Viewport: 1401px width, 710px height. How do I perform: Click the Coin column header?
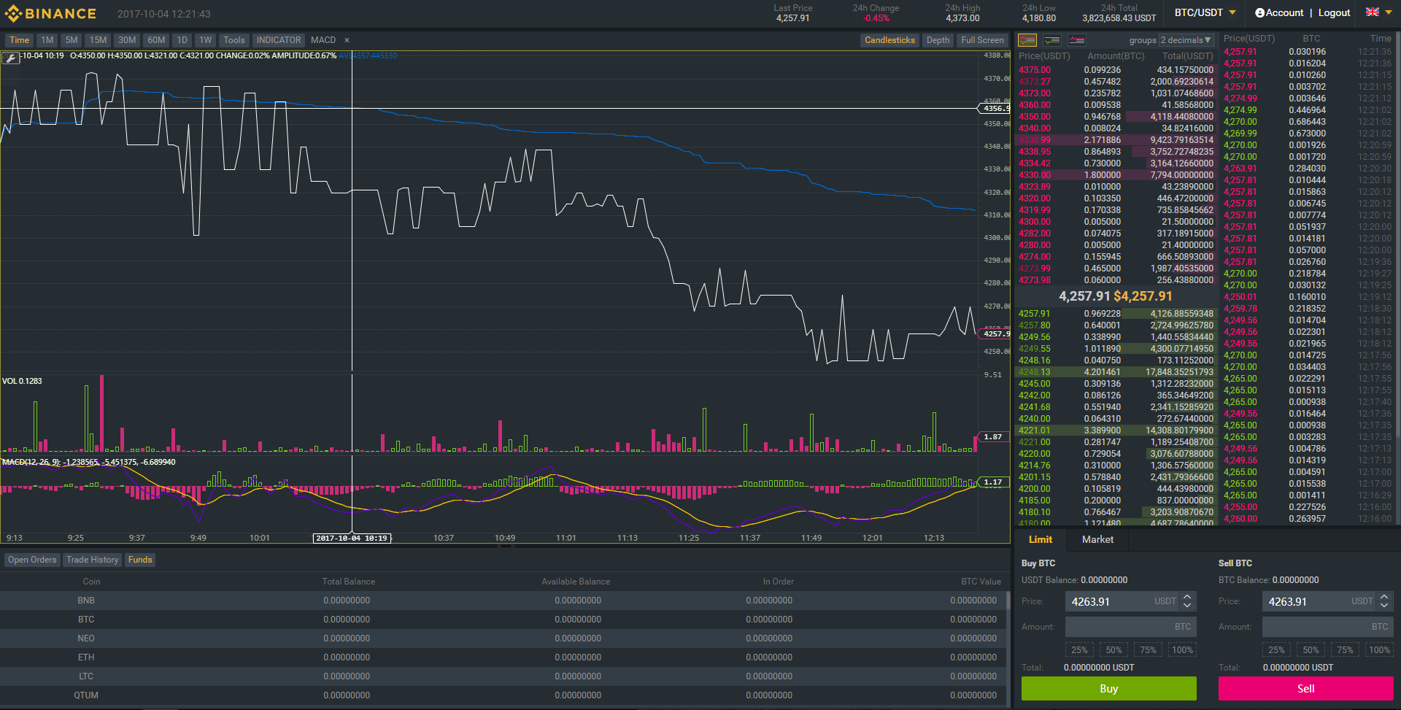click(91, 582)
